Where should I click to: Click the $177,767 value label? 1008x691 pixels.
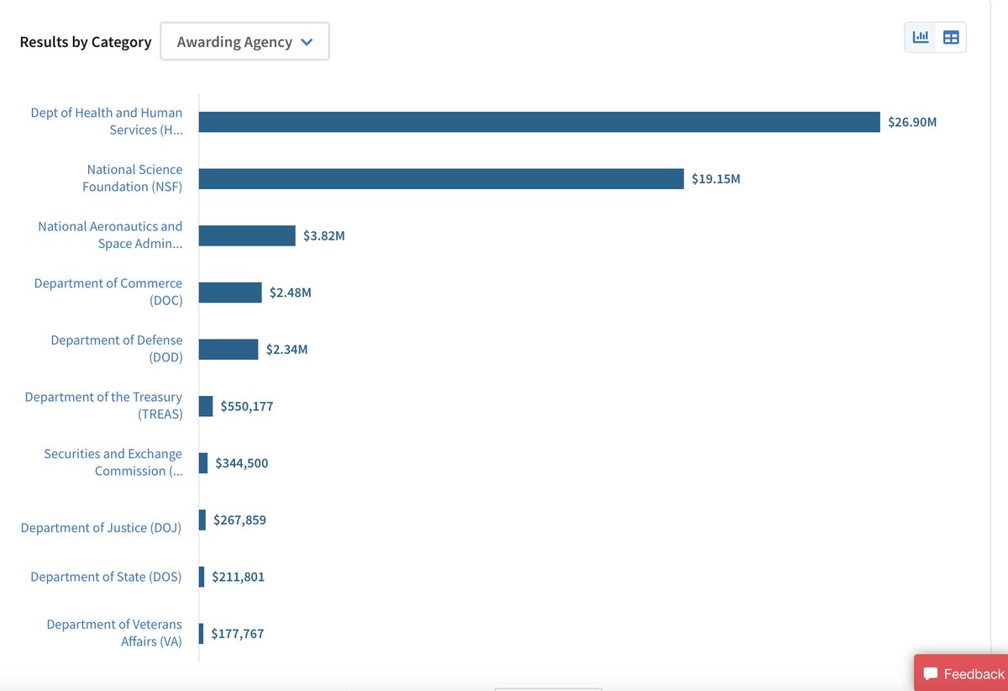[x=238, y=634]
